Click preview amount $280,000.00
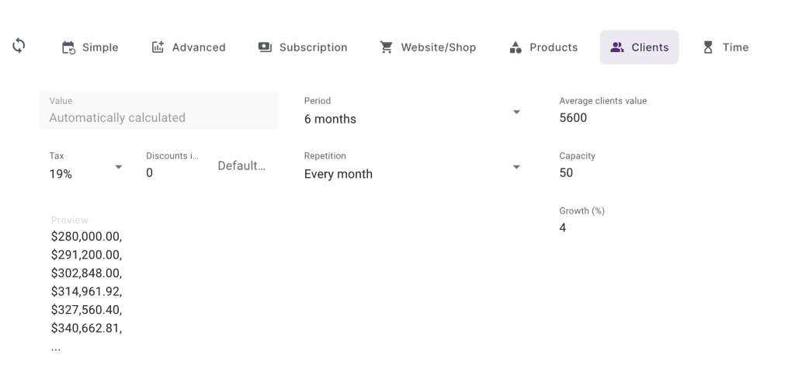795x365 pixels. (87, 236)
